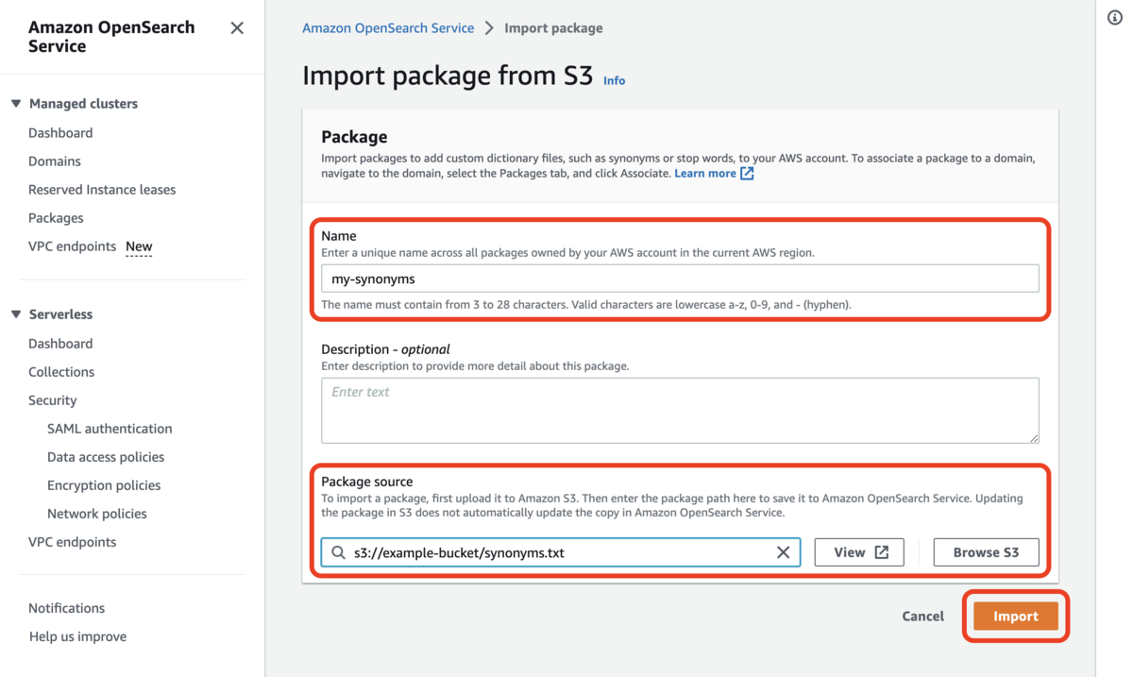Open Security under Serverless

(53, 400)
